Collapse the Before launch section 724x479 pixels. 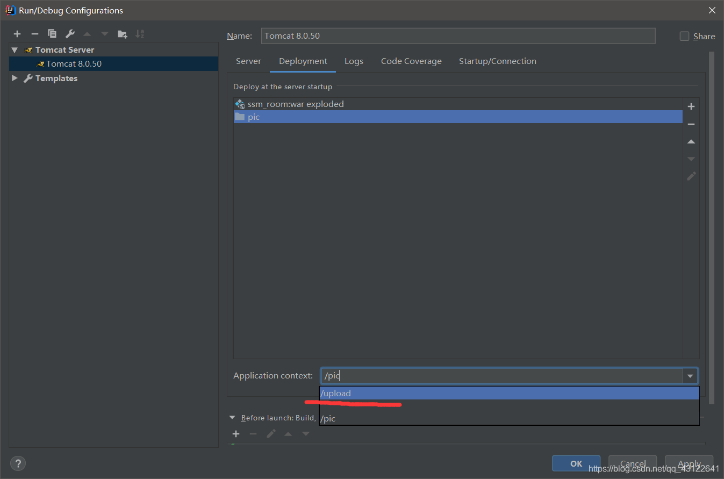(x=232, y=418)
